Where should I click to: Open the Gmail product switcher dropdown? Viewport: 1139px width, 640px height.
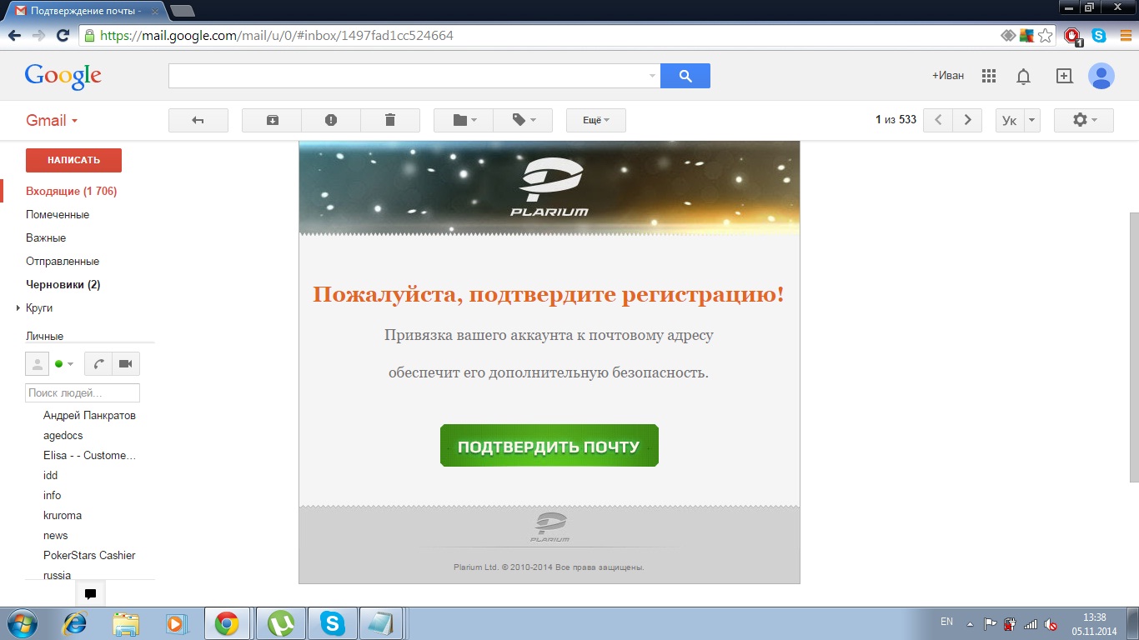[x=52, y=120]
